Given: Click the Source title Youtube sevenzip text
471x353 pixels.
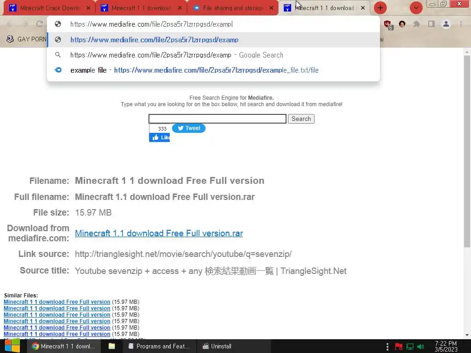Looking at the screenshot, I should [211, 271].
